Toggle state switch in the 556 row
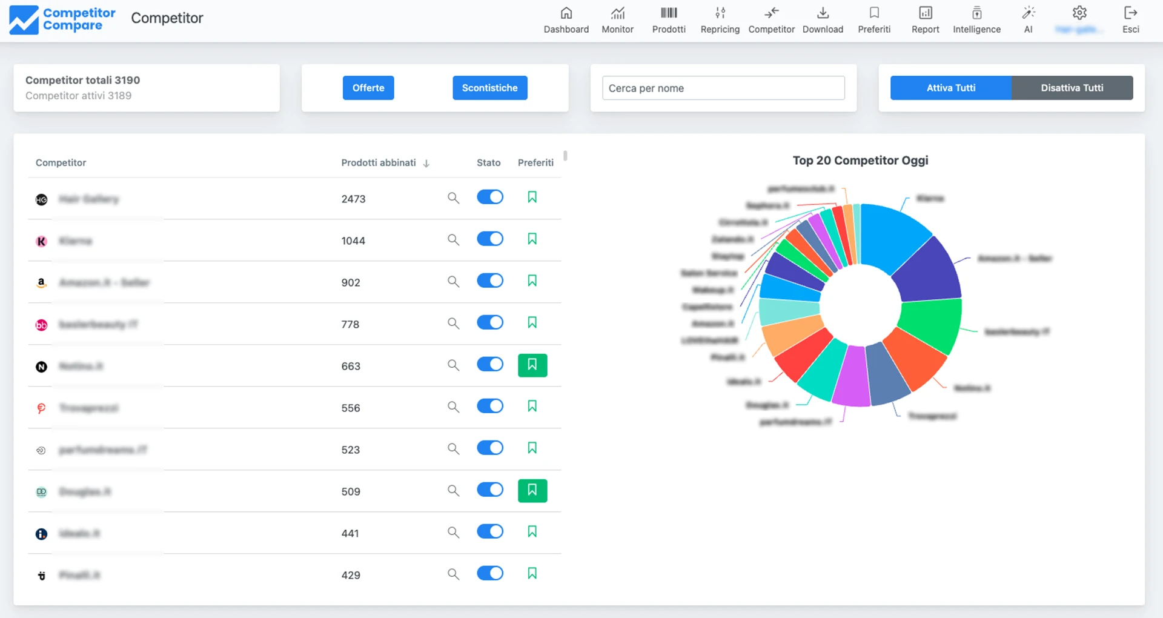1163x618 pixels. (490, 407)
